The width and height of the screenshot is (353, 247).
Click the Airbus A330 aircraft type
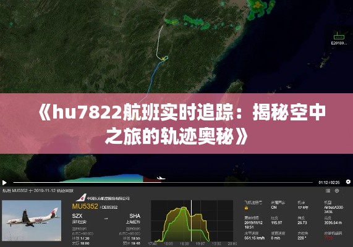pyautogui.click(x=334, y=209)
